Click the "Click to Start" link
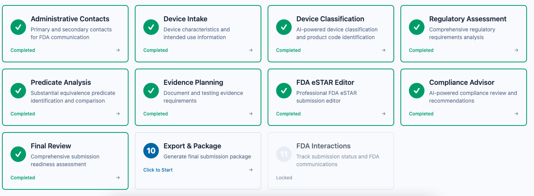 click(x=158, y=170)
